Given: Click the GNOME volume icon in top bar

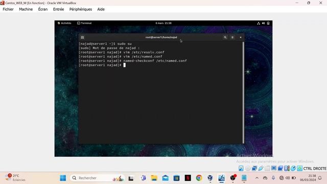Looking at the screenshot, I should click(x=263, y=23).
